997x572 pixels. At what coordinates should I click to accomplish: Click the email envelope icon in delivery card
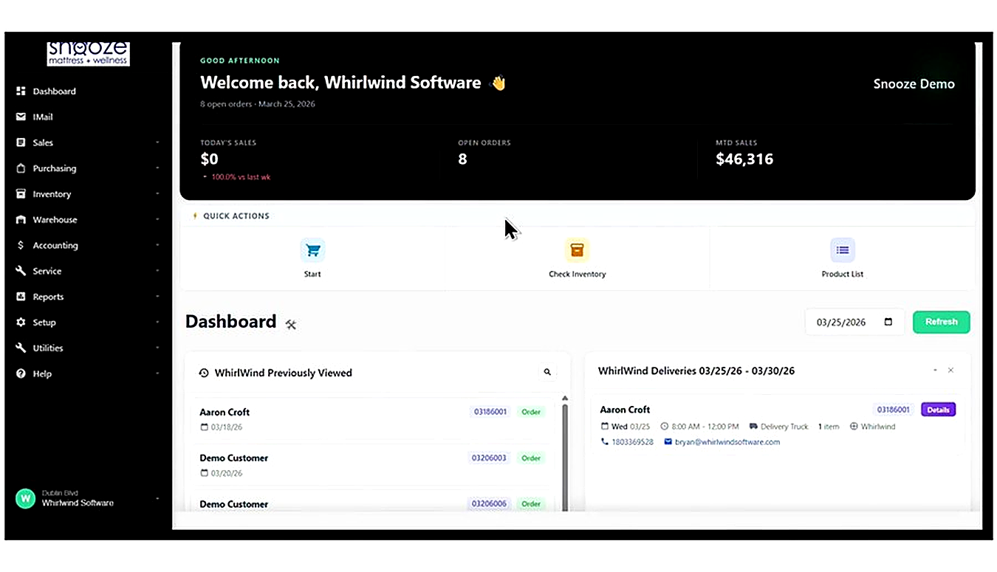point(668,442)
